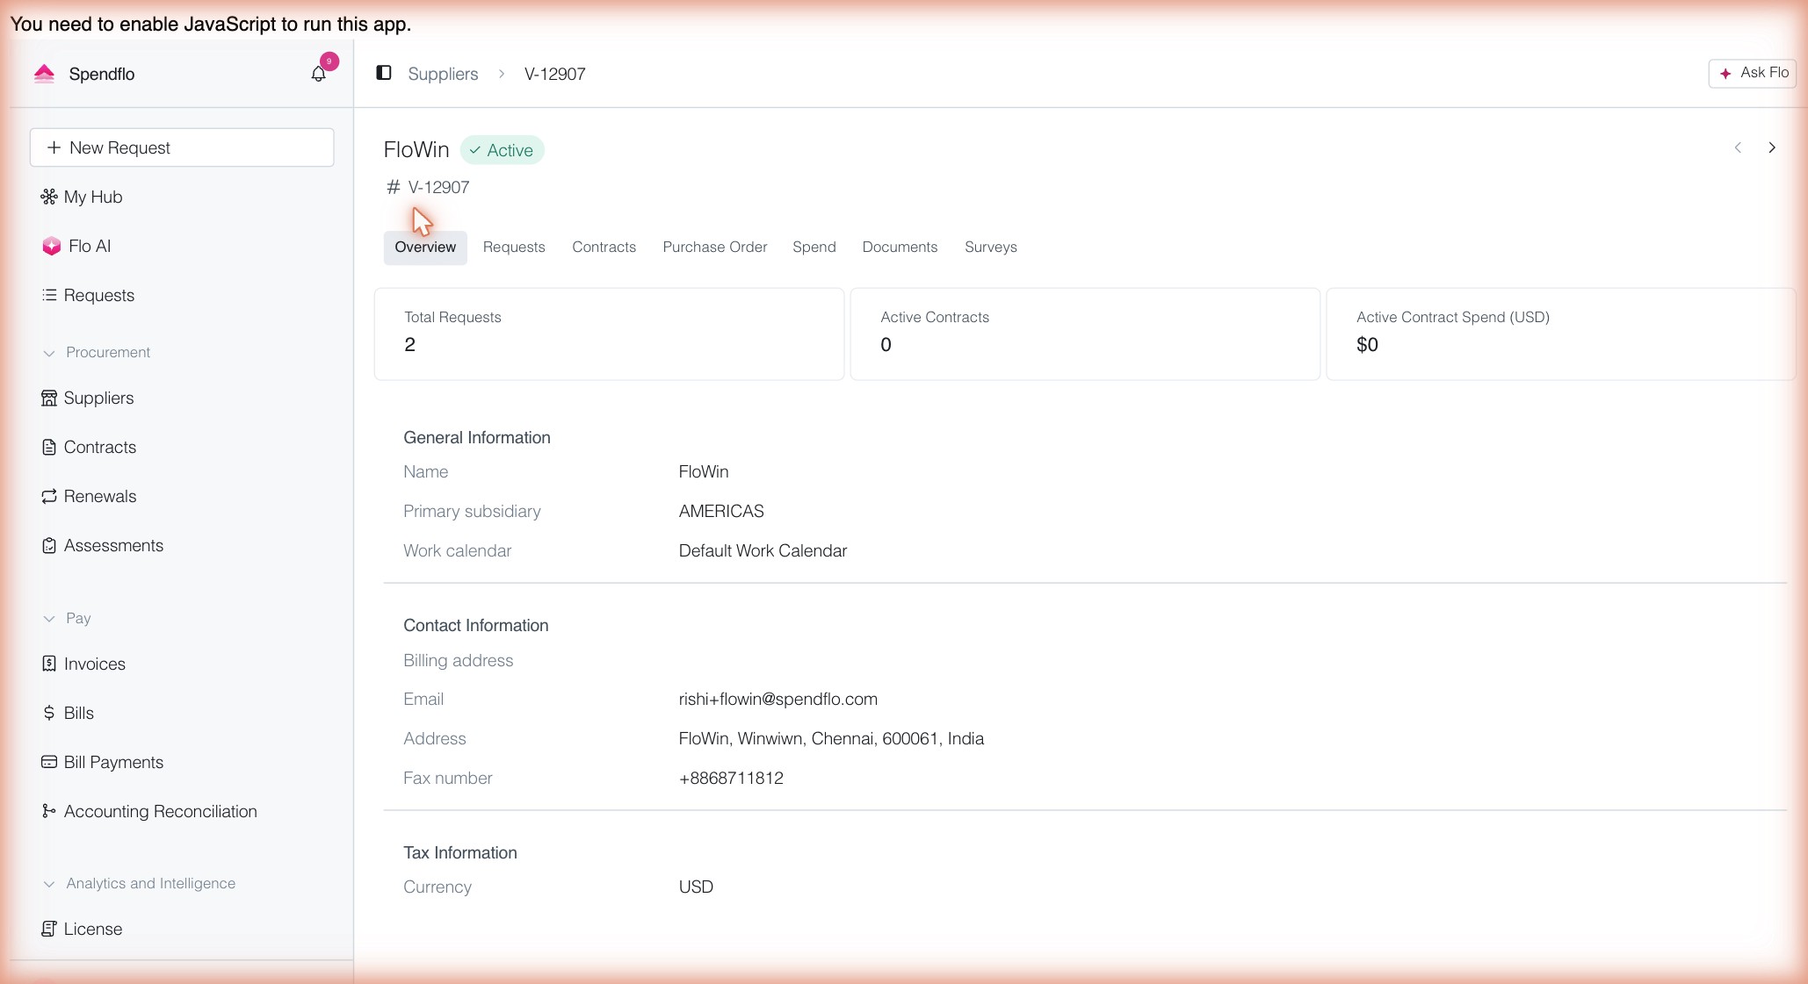
Task: Open the Purchase Order tab
Action: (x=715, y=247)
